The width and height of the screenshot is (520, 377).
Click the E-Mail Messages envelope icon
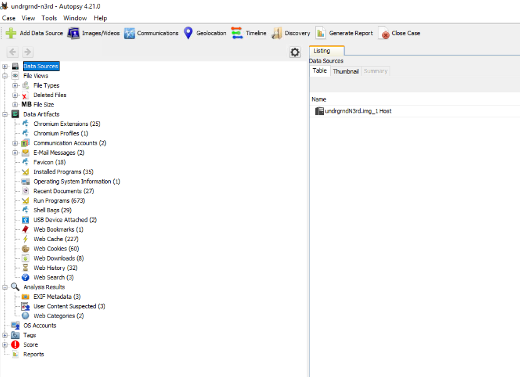click(x=26, y=153)
